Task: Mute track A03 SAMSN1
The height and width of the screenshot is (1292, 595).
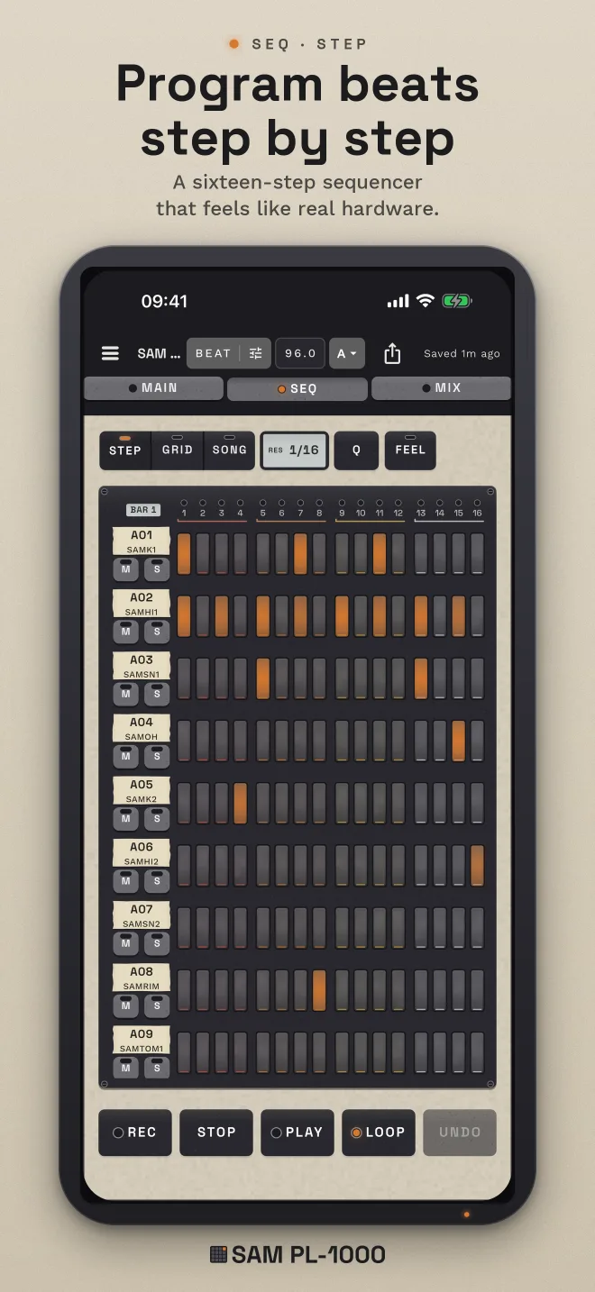Action: 126,693
